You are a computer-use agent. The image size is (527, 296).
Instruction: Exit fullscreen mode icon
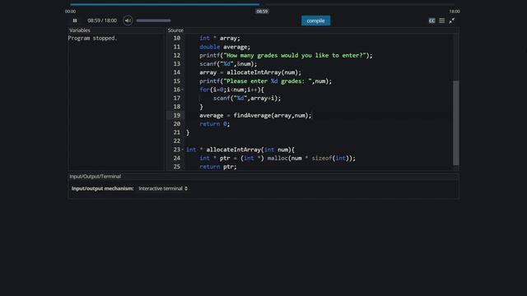coord(452,21)
